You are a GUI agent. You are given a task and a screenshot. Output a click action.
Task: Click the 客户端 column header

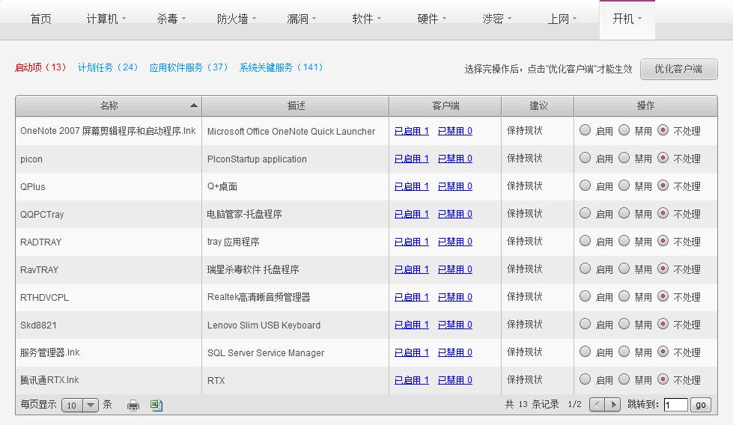[445, 106]
